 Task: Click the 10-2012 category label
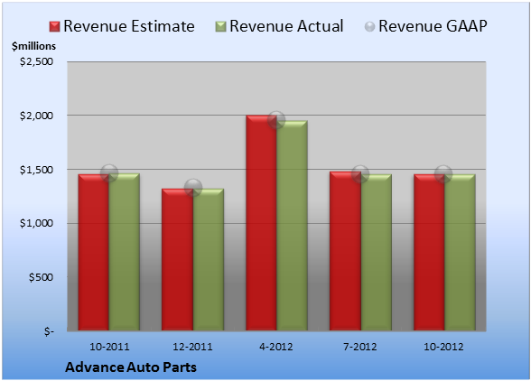[443, 347]
